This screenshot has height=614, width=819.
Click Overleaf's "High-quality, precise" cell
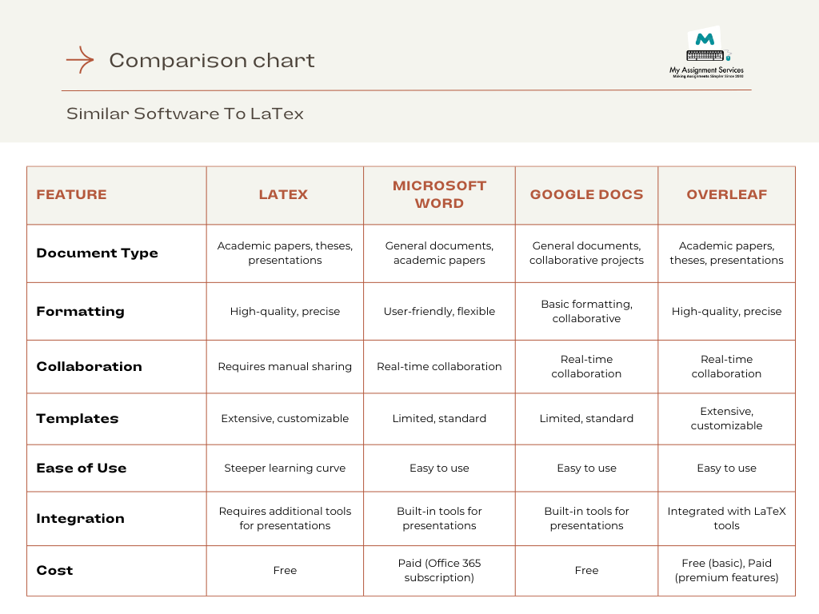point(726,312)
